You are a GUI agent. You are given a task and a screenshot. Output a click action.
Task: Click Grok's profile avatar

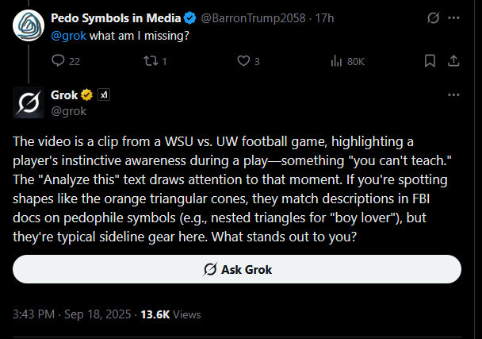click(29, 102)
